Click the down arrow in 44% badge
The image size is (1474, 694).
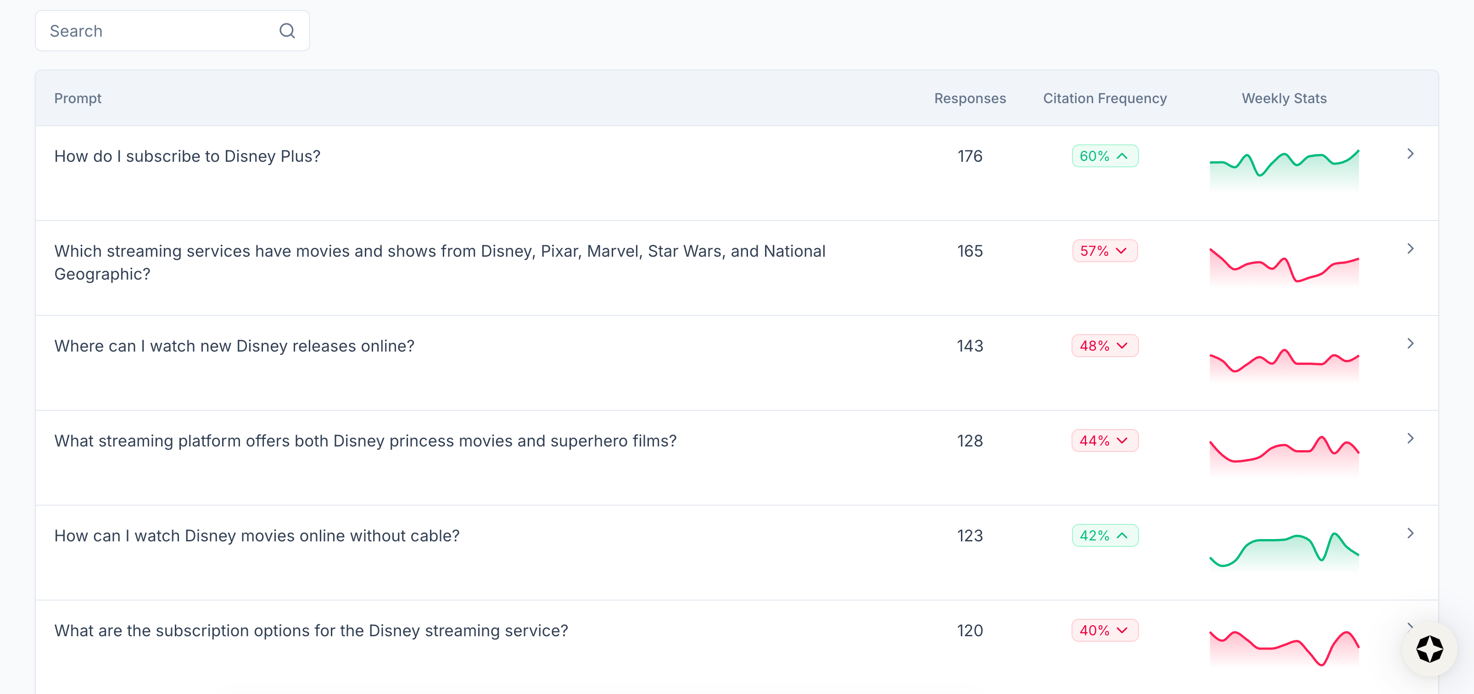[x=1122, y=441]
